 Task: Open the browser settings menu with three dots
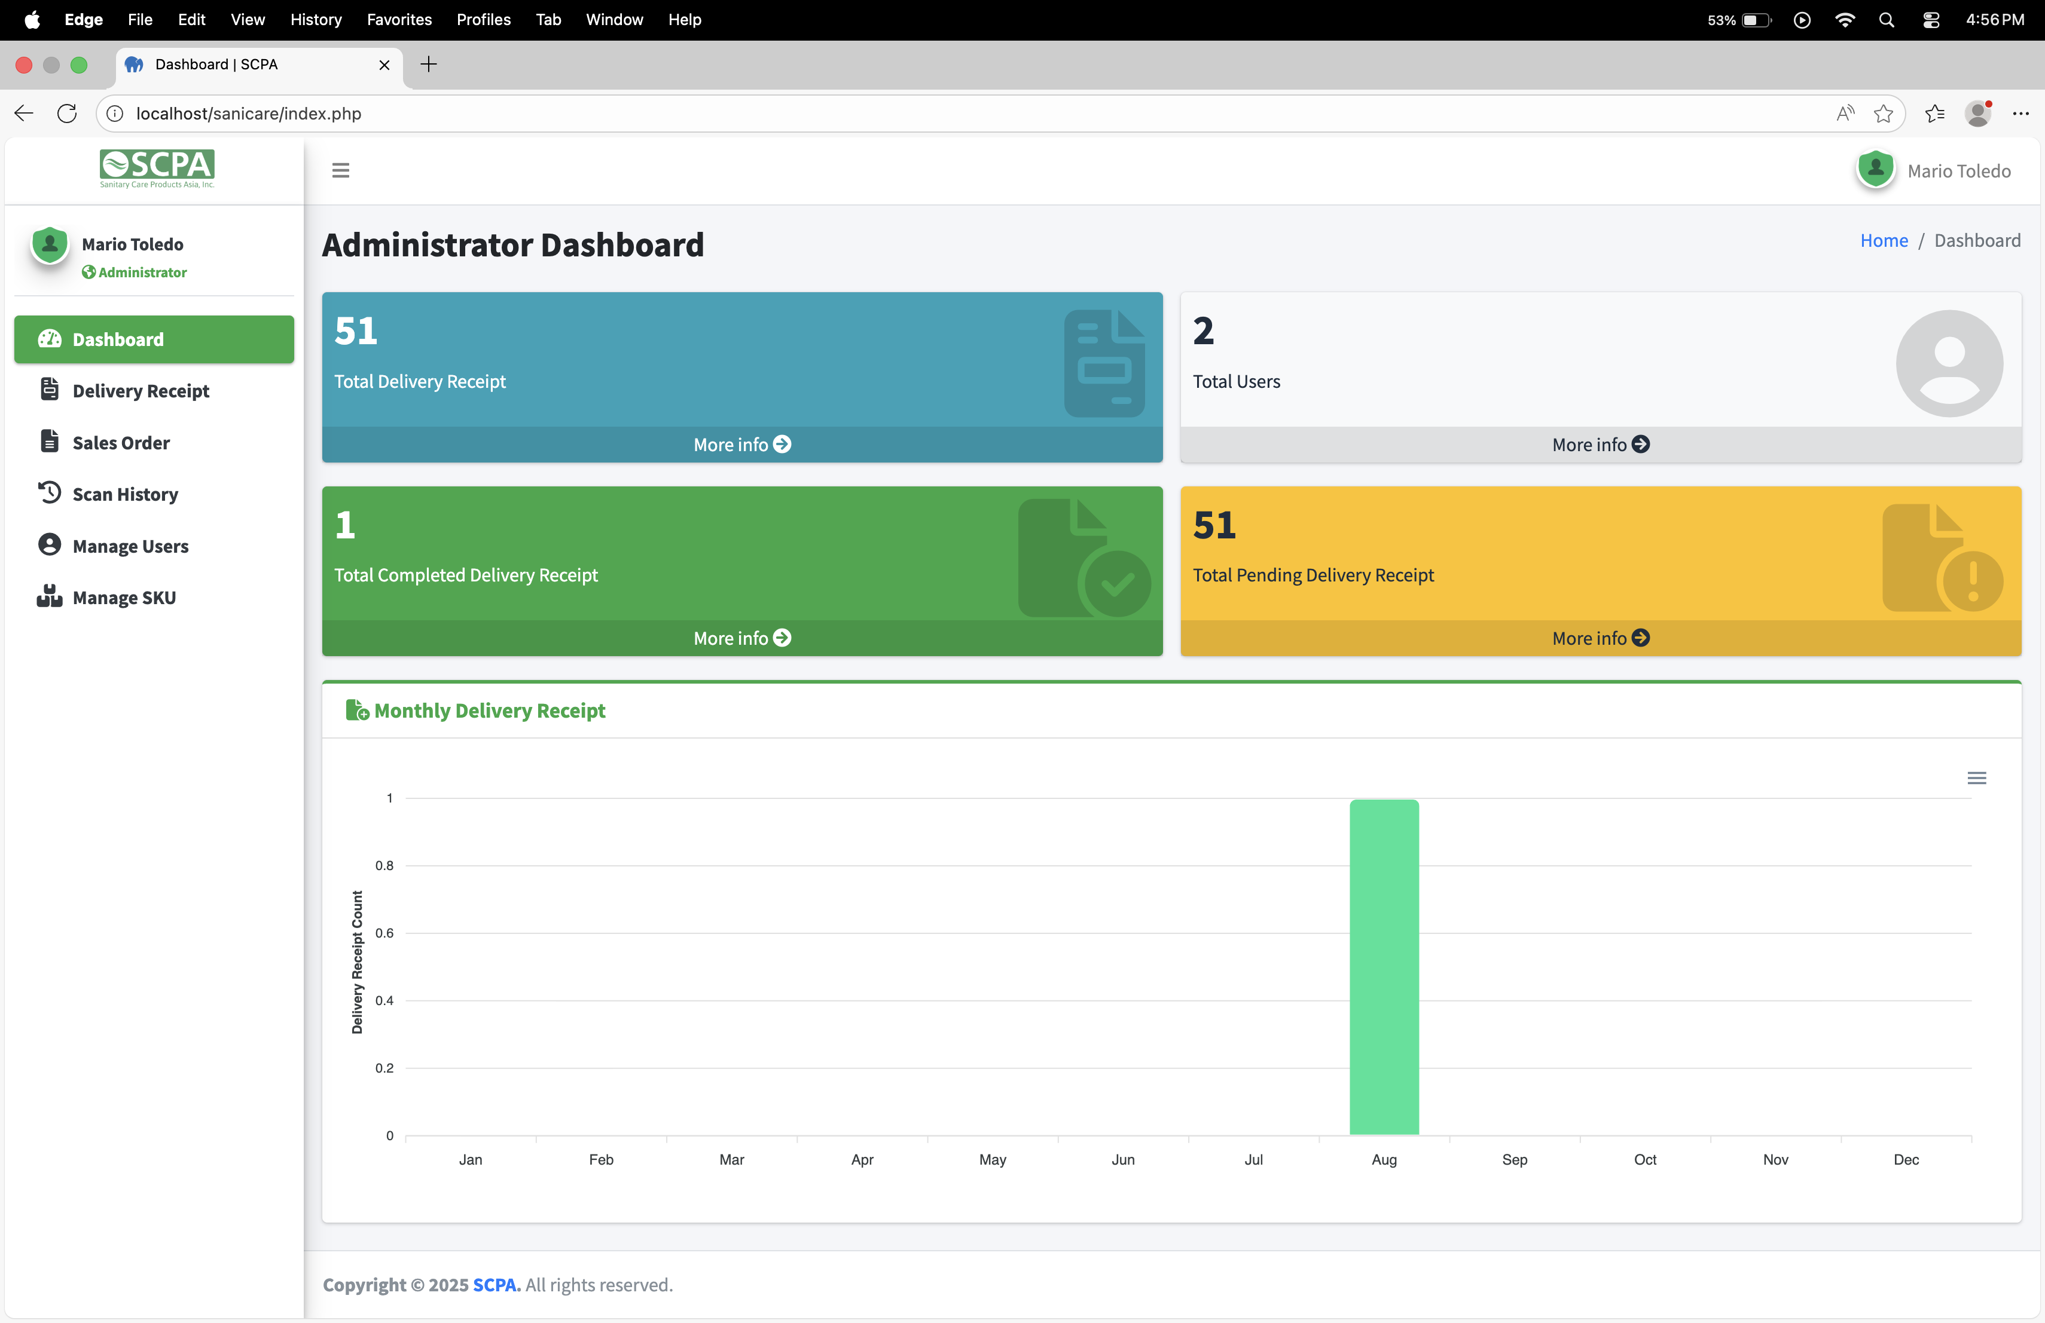point(2021,112)
